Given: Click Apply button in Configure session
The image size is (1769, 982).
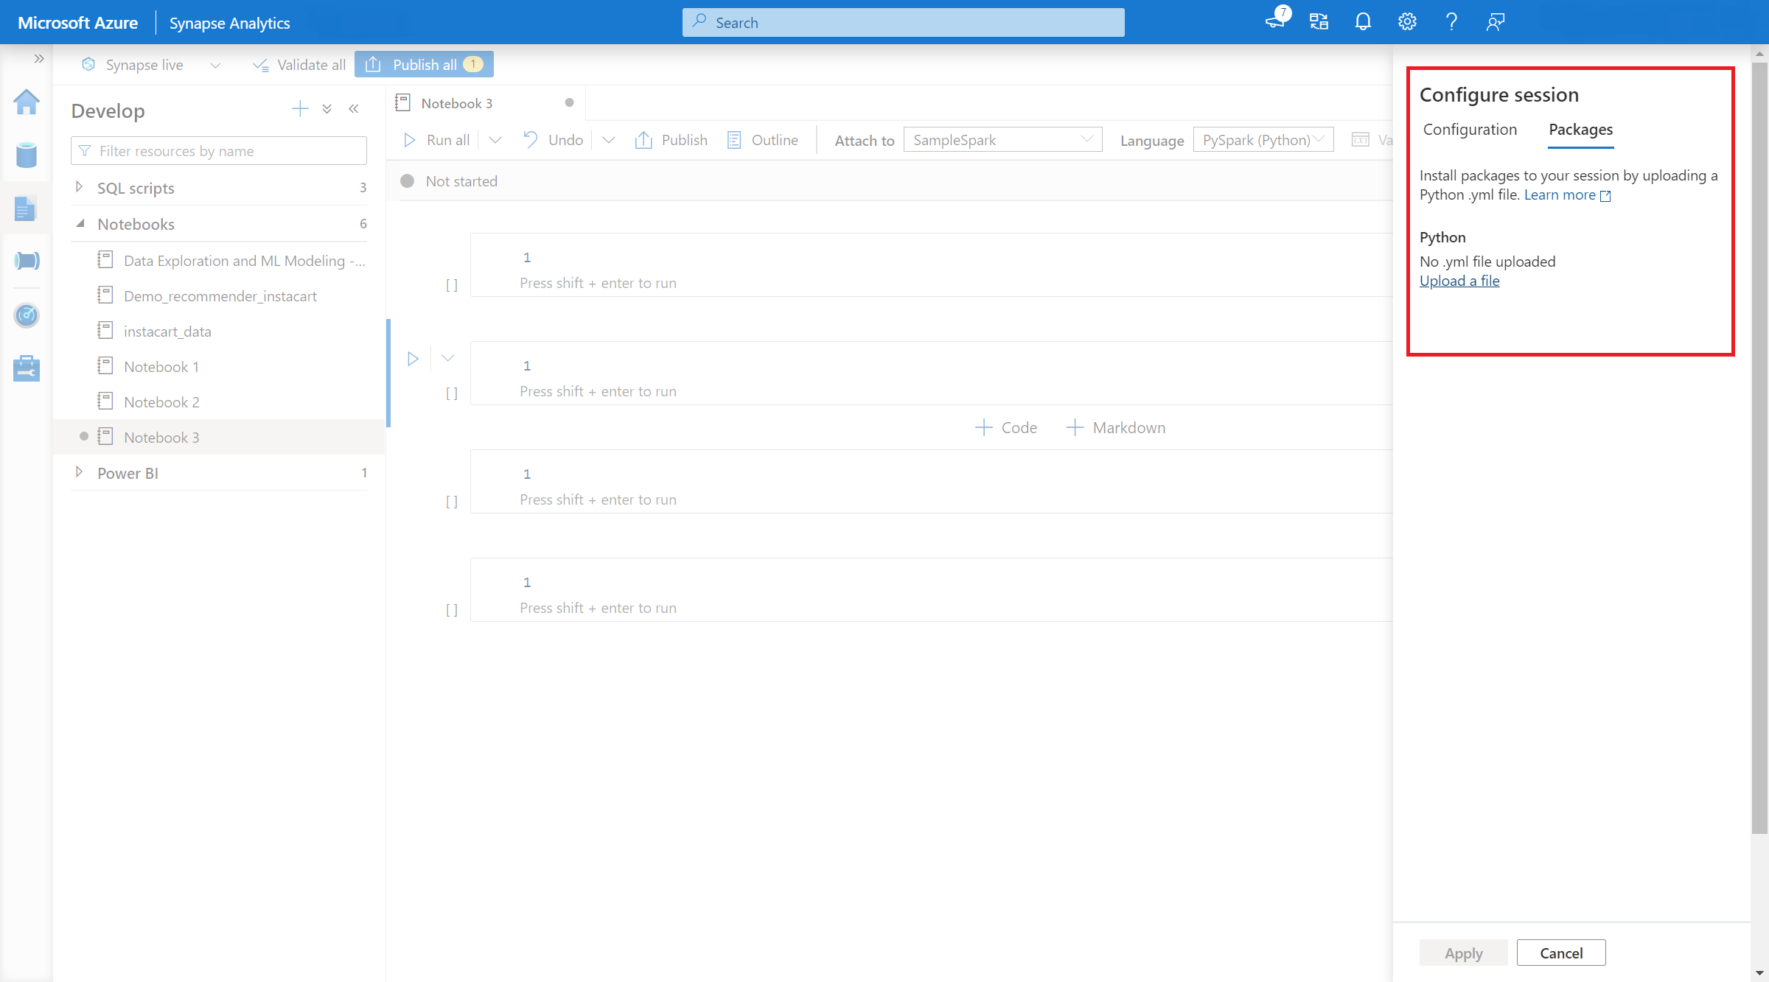Looking at the screenshot, I should click(1464, 953).
